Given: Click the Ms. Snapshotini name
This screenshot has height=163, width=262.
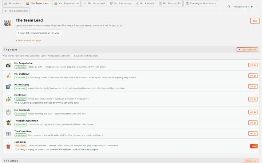Looking at the screenshot, I should click(x=23, y=63).
